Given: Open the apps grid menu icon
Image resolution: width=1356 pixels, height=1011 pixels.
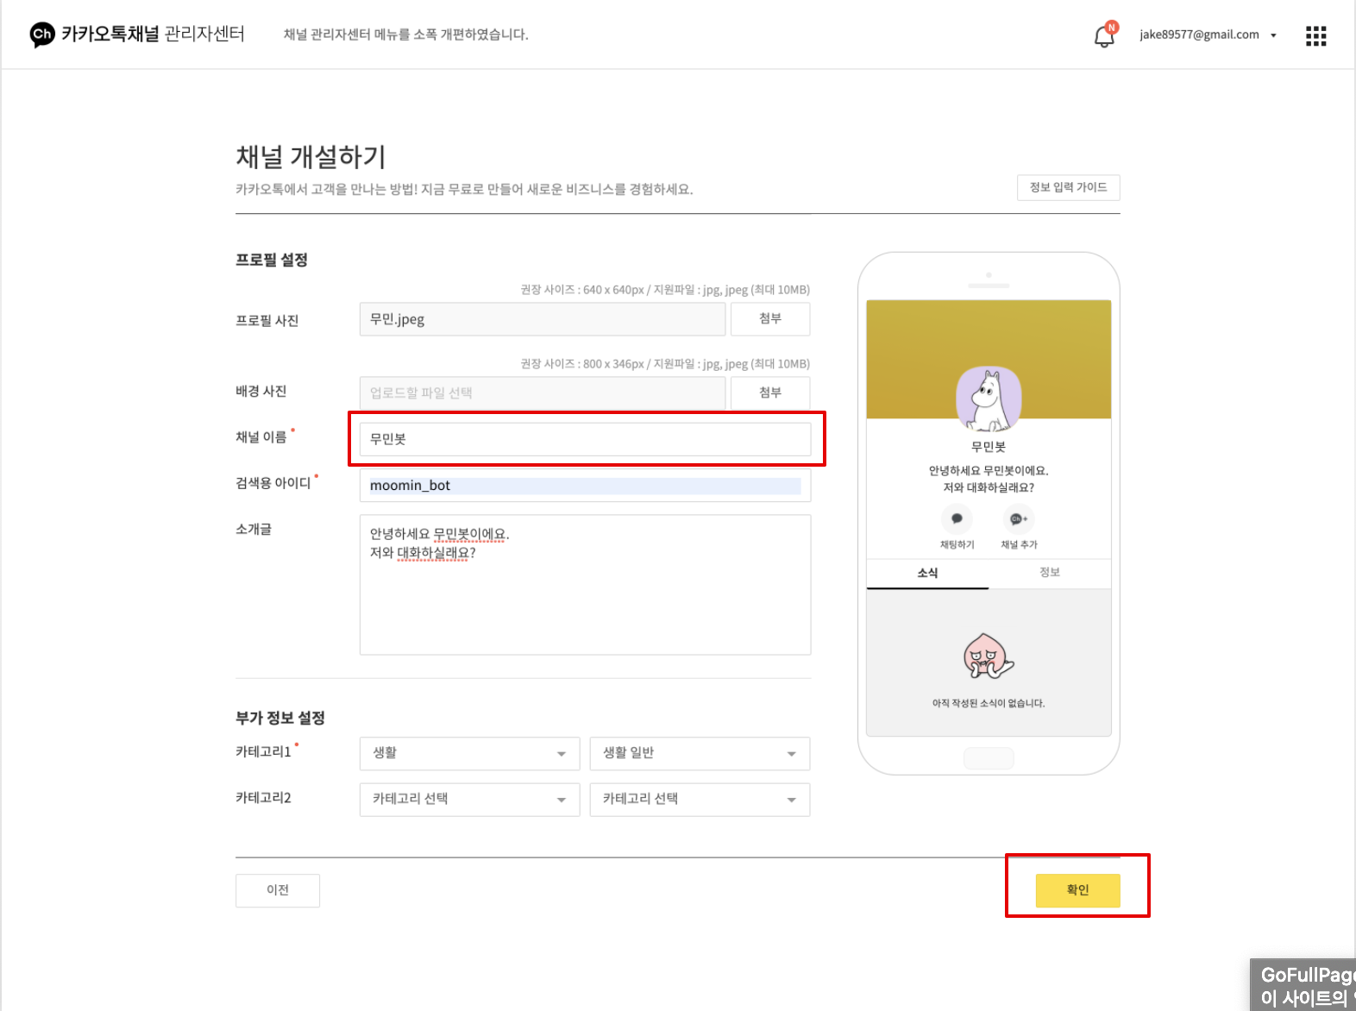Looking at the screenshot, I should [x=1315, y=35].
